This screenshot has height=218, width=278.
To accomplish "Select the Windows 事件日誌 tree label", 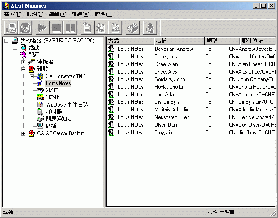I will point(67,104).
